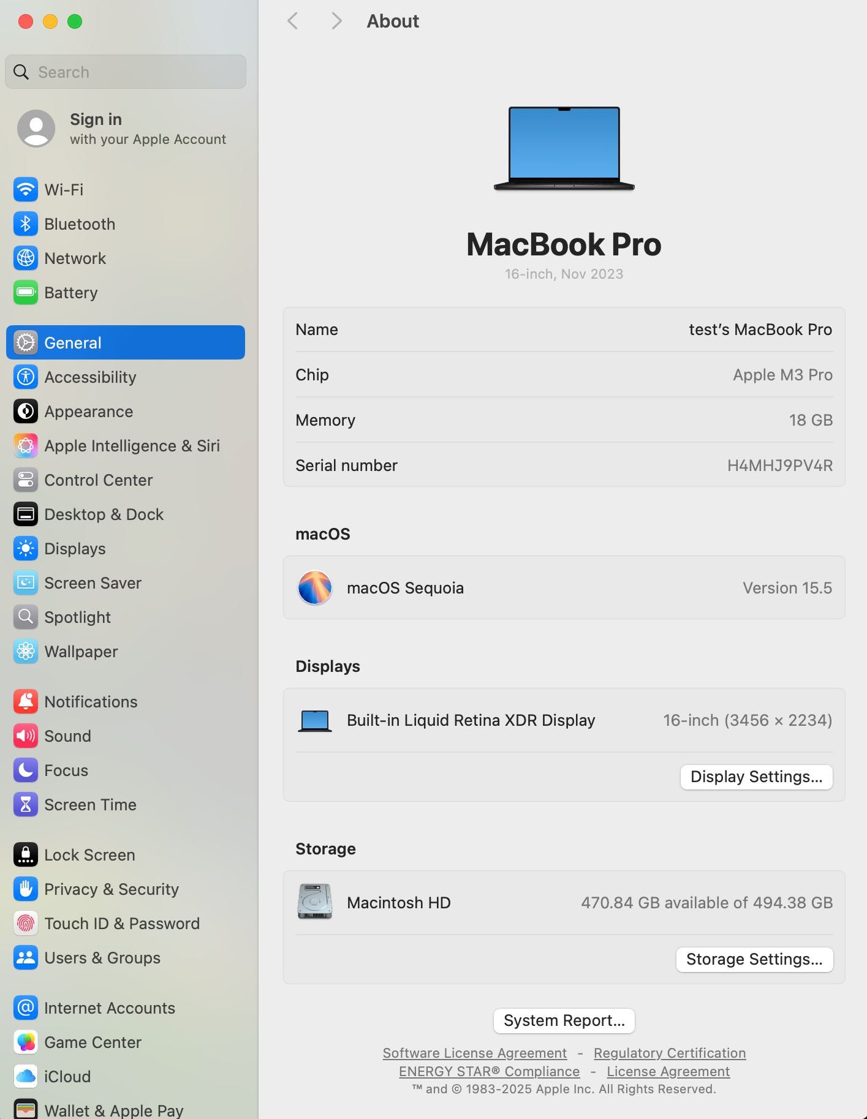Select the General gear icon
The image size is (867, 1119).
coord(26,342)
